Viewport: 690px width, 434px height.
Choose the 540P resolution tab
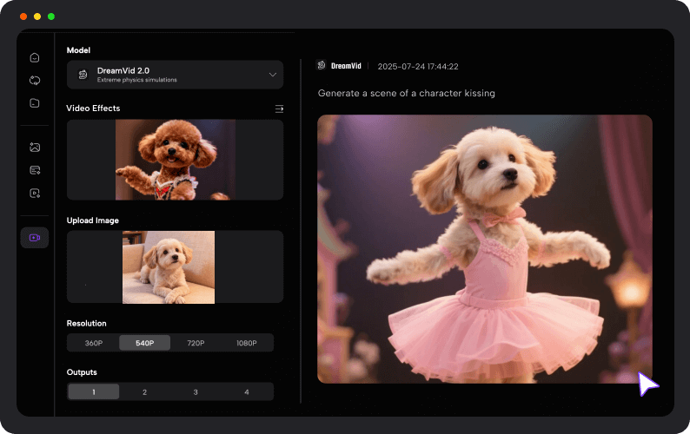coord(144,343)
